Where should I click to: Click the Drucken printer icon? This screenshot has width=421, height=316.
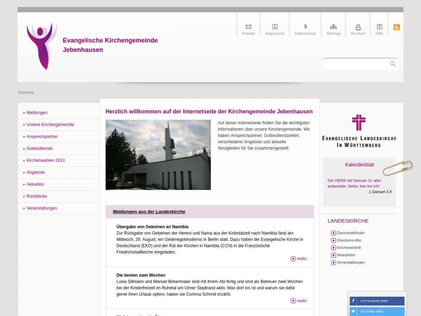point(358,27)
